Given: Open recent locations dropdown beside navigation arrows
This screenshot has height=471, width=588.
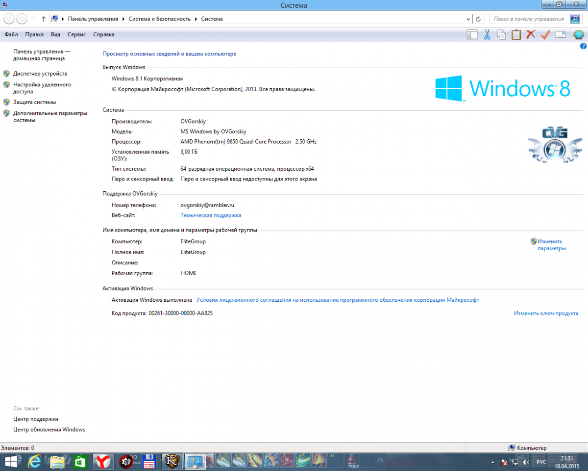Looking at the screenshot, I should pos(33,19).
